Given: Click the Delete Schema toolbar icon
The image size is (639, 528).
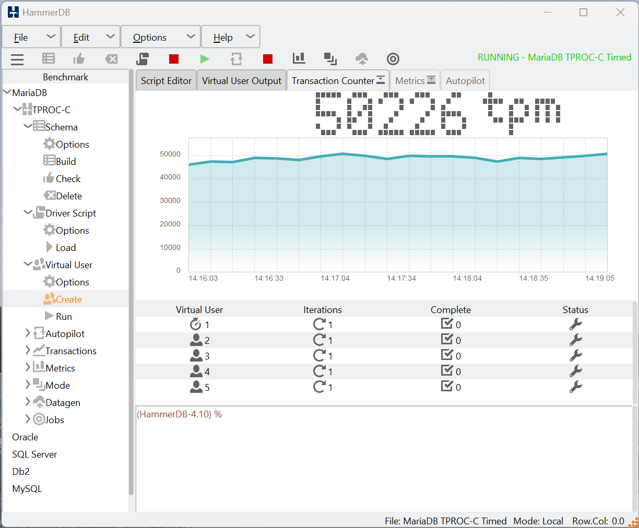Looking at the screenshot, I should 111,59.
